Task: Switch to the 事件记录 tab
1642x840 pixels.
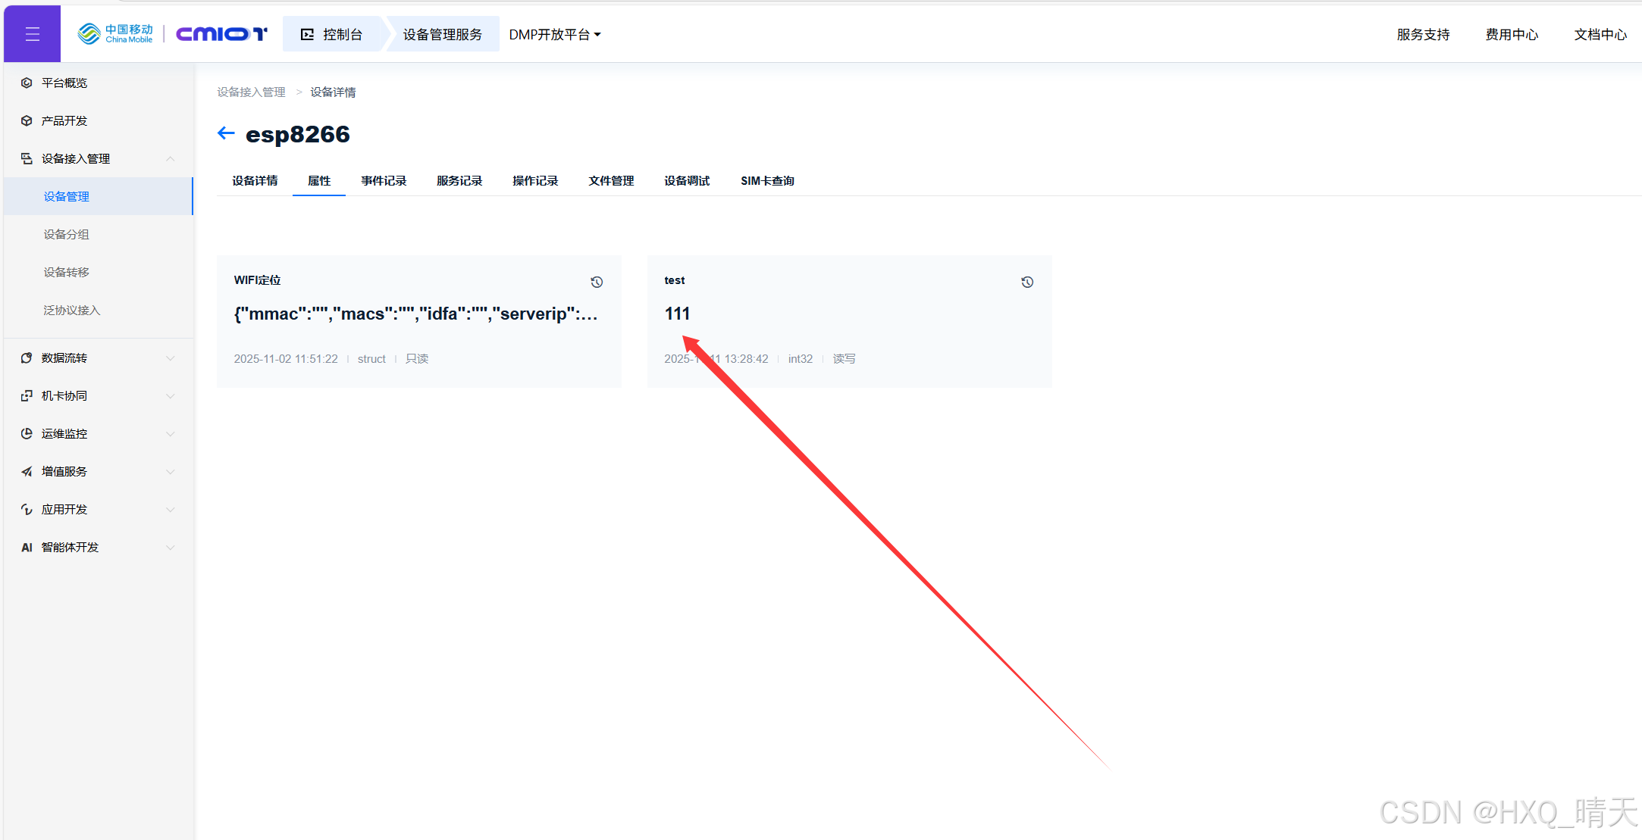Action: [x=384, y=181]
